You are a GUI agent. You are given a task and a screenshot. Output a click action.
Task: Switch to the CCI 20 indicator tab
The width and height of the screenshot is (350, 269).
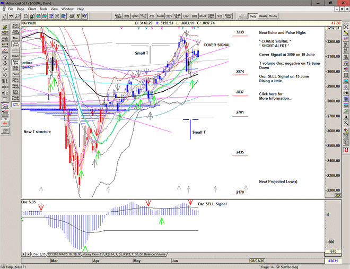coord(52,254)
